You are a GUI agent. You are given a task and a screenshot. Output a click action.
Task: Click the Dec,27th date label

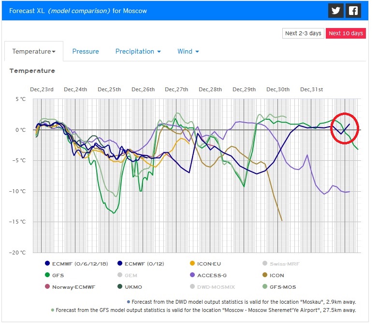(x=176, y=89)
